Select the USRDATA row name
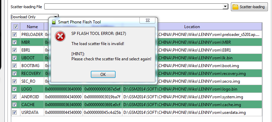 (30, 113)
